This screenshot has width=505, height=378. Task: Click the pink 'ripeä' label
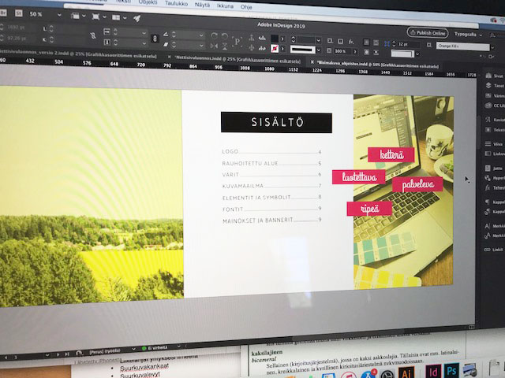click(x=369, y=209)
